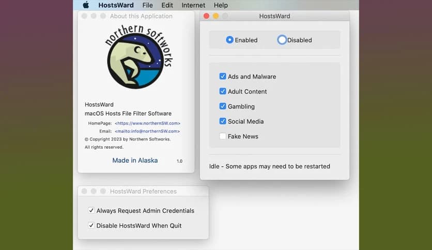The width and height of the screenshot is (432, 250).
Task: Uncheck the Gambling filter
Action: pos(223,106)
